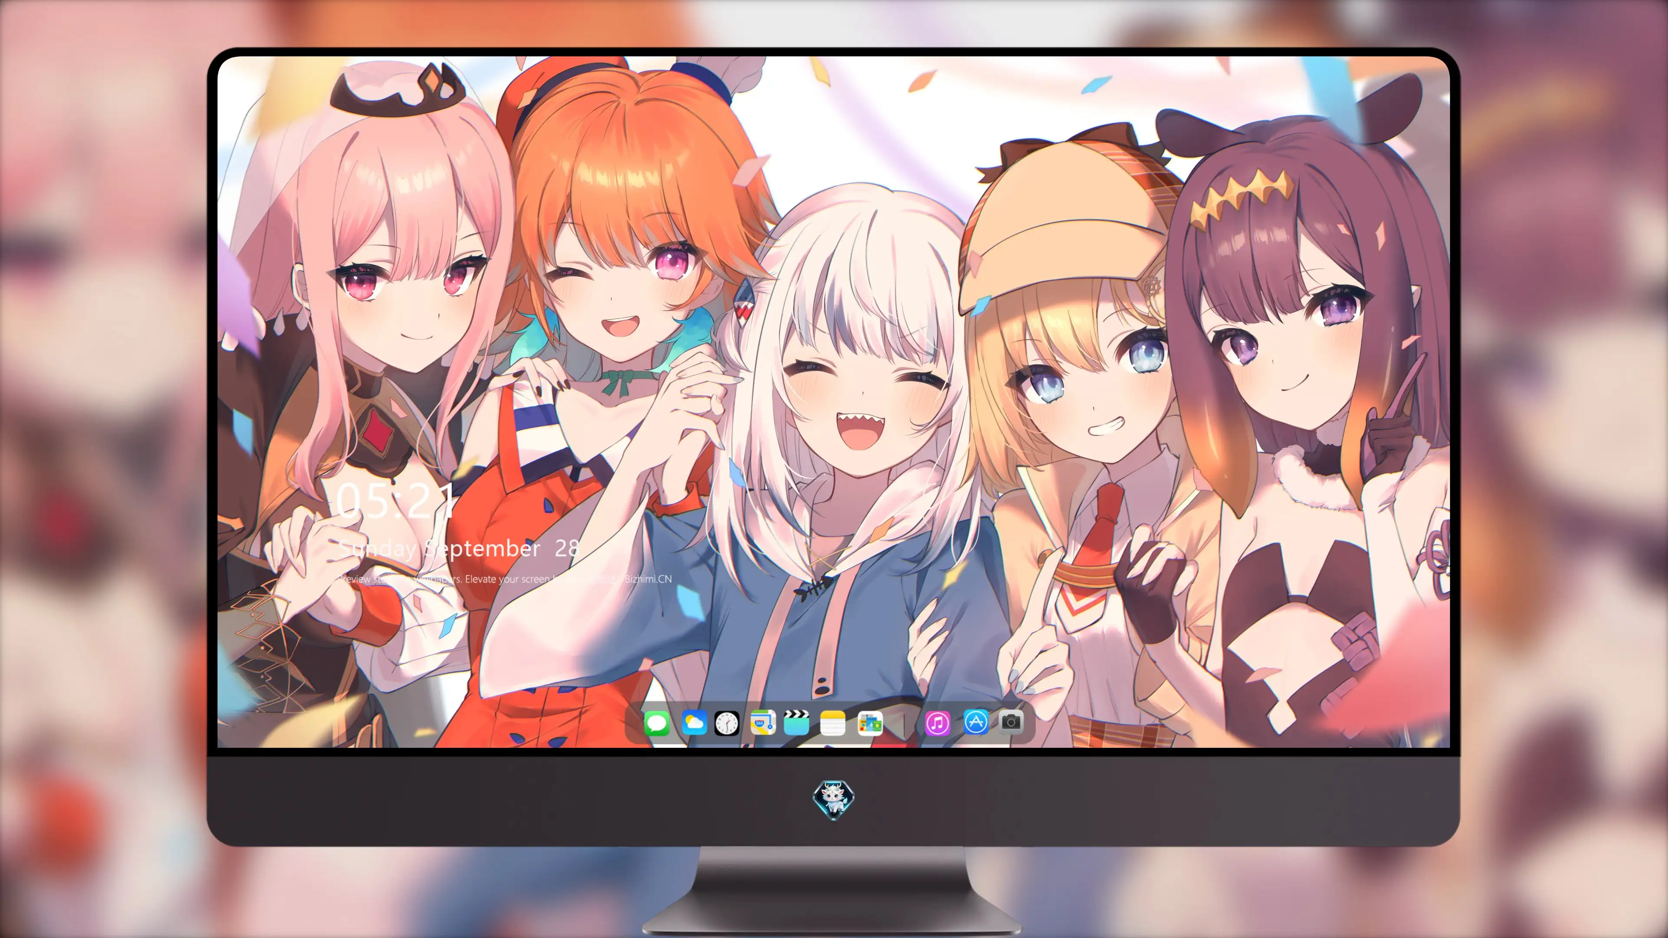Launch the Maps app from the dock
The image size is (1668, 938).
763,723
